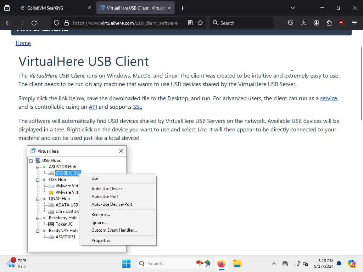This screenshot has width=363, height=272.
Task: Toggle reader view icon in address bar
Action: point(190,23)
